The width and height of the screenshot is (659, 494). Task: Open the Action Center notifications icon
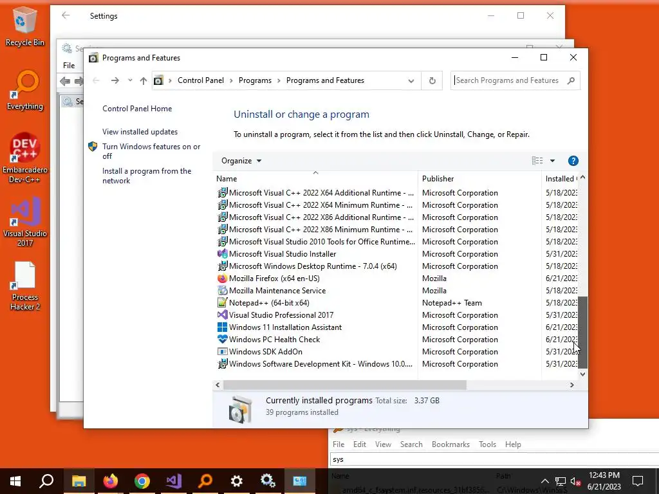638,481
